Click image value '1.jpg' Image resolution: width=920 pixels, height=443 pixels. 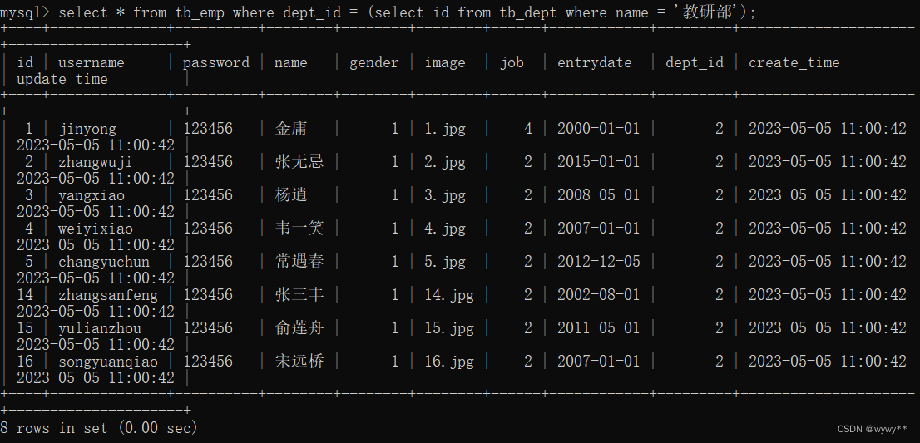pos(445,129)
